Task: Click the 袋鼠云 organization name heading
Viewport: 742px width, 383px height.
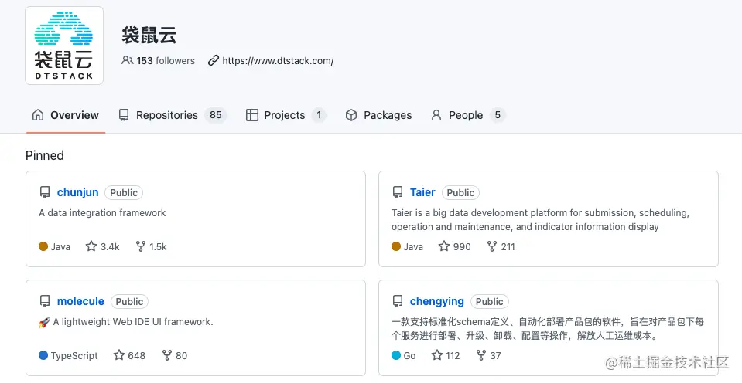Action: [x=149, y=36]
